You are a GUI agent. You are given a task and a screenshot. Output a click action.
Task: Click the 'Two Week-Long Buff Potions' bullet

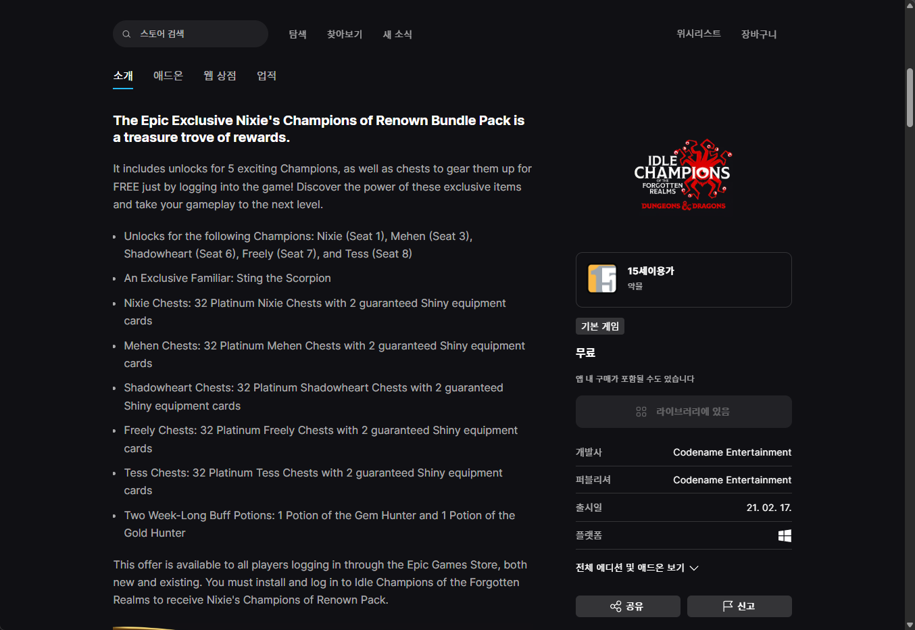320,524
